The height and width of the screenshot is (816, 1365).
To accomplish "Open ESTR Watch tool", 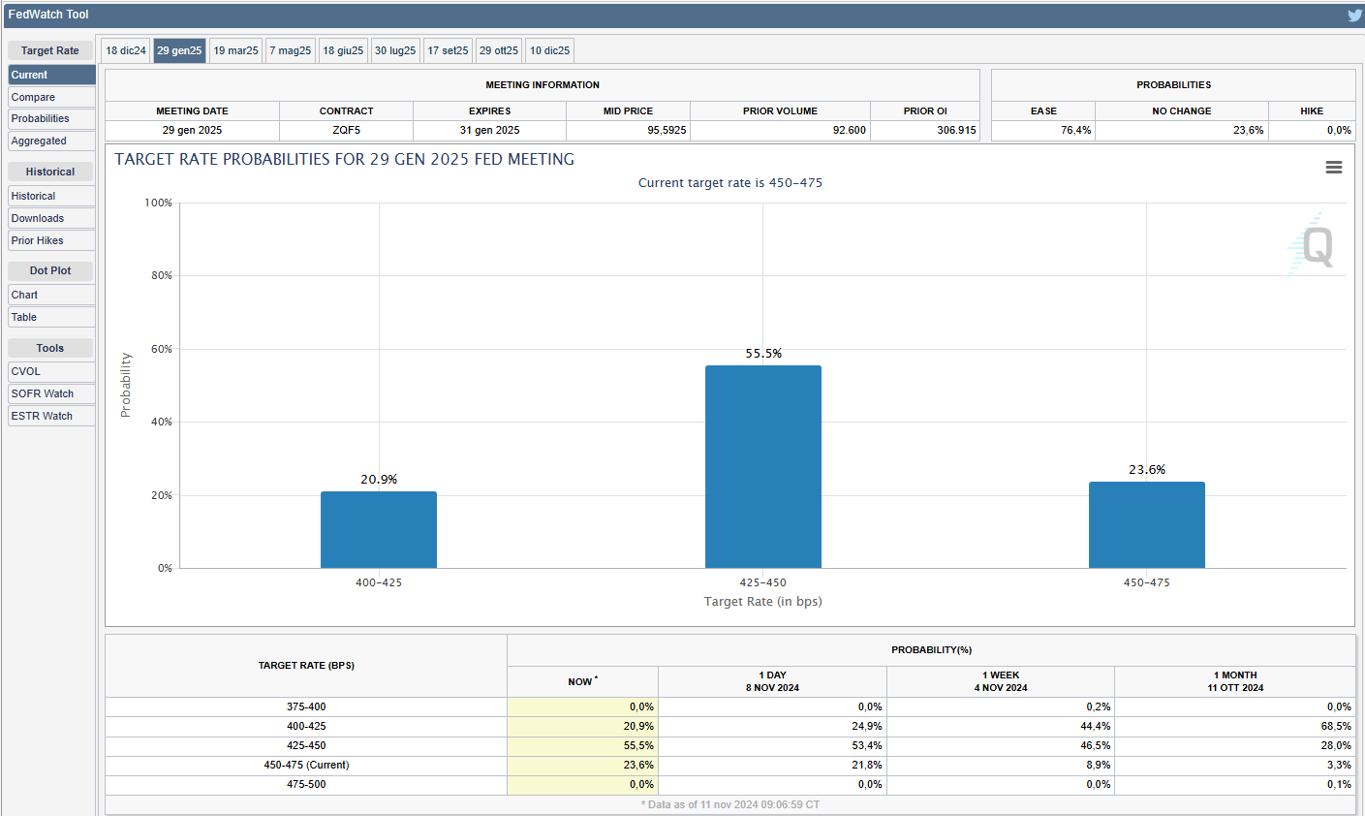I will click(51, 416).
